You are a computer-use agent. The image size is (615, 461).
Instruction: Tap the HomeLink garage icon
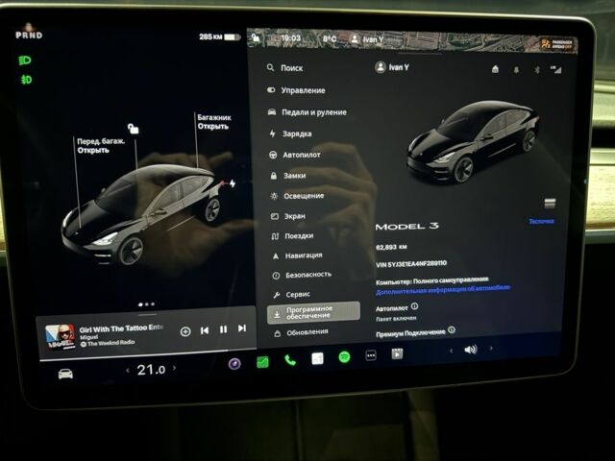click(x=495, y=69)
